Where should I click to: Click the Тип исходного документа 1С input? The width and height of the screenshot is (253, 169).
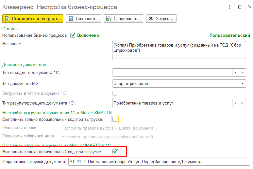click(x=172, y=73)
